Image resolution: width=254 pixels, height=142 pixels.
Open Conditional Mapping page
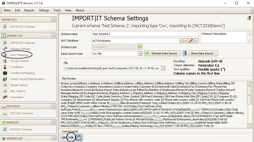[x=23, y=73]
